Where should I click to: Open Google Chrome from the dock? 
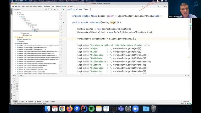click(x=62, y=109)
